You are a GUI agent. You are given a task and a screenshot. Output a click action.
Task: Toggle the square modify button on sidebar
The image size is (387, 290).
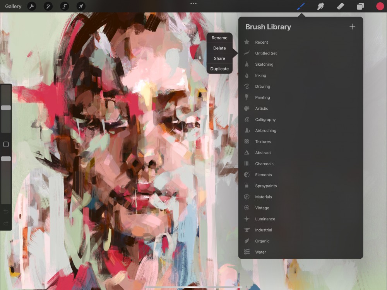6,144
